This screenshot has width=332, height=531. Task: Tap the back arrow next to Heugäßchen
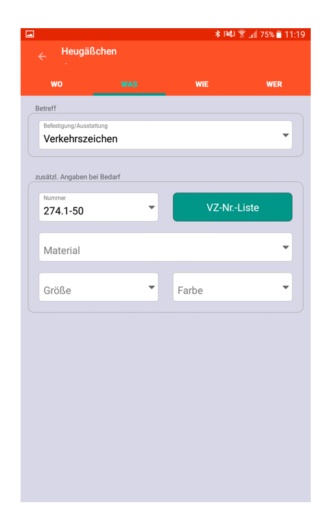pos(42,56)
